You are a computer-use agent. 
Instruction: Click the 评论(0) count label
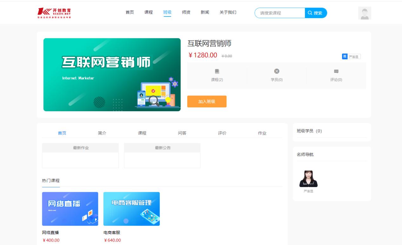(336, 80)
